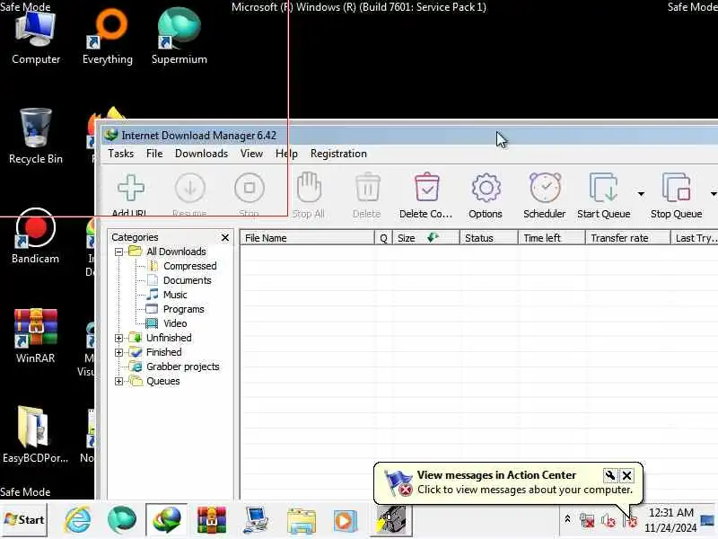Viewport: 718px width, 539px height.
Task: Select the Compressed category
Action: [190, 266]
